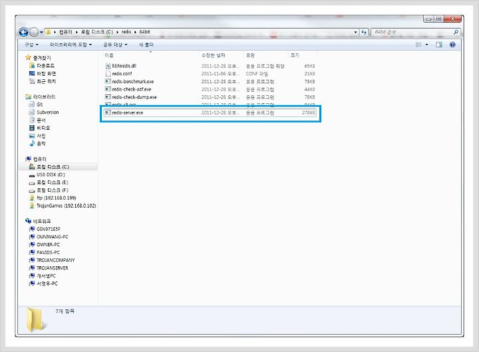
Task: Click the redis-benchmark.exe file icon
Action: click(x=108, y=81)
